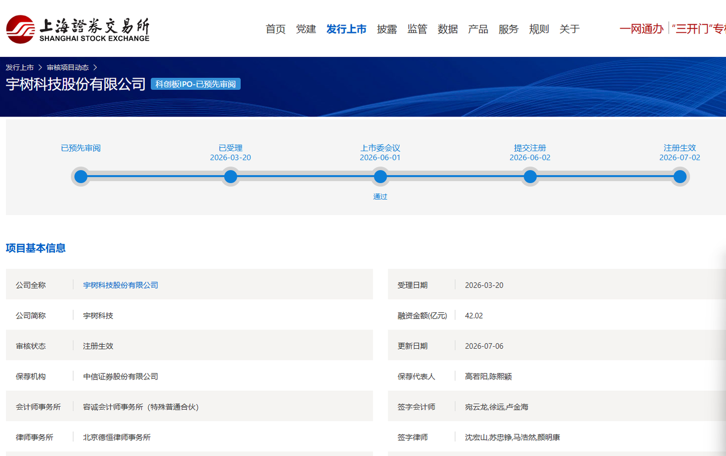Go to the 一网通办 link
This screenshot has height=456, width=726.
[x=641, y=29]
